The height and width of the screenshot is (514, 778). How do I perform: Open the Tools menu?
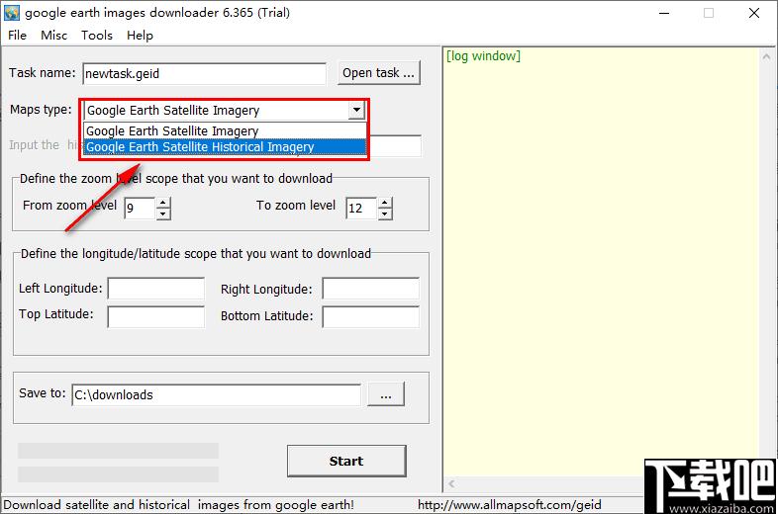pyautogui.click(x=97, y=36)
